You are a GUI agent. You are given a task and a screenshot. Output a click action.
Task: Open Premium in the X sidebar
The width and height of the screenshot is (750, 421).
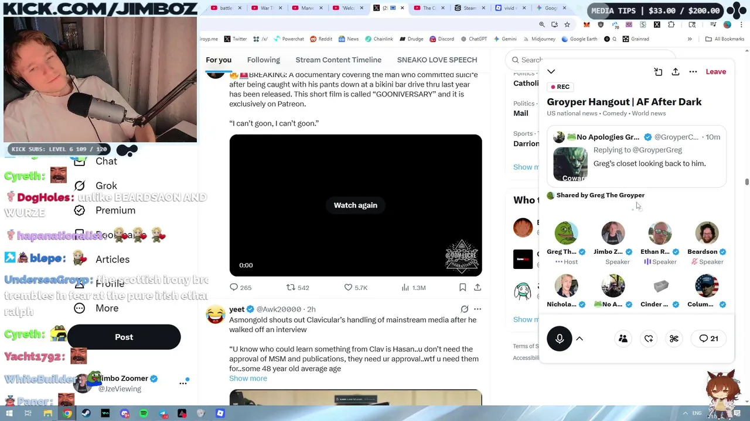coord(106,210)
